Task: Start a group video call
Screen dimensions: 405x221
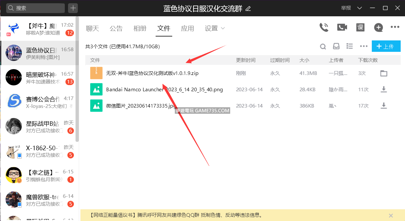Action: 342,27
